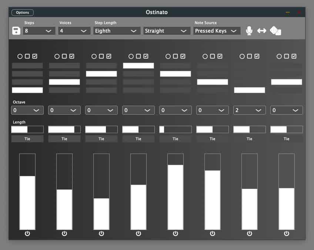Toggle power icon under step 1 velocity bar
Viewport: 314px width, 250px height.
coord(27,233)
